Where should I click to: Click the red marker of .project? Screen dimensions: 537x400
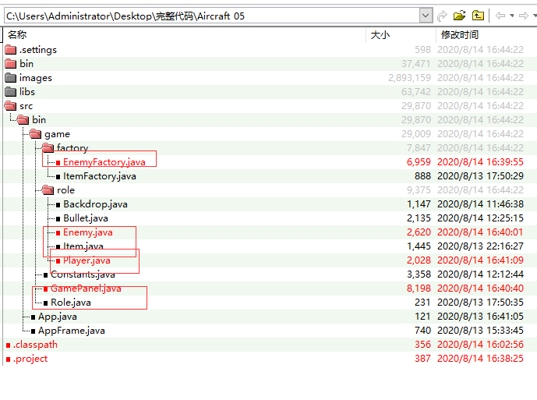[x=9, y=359]
